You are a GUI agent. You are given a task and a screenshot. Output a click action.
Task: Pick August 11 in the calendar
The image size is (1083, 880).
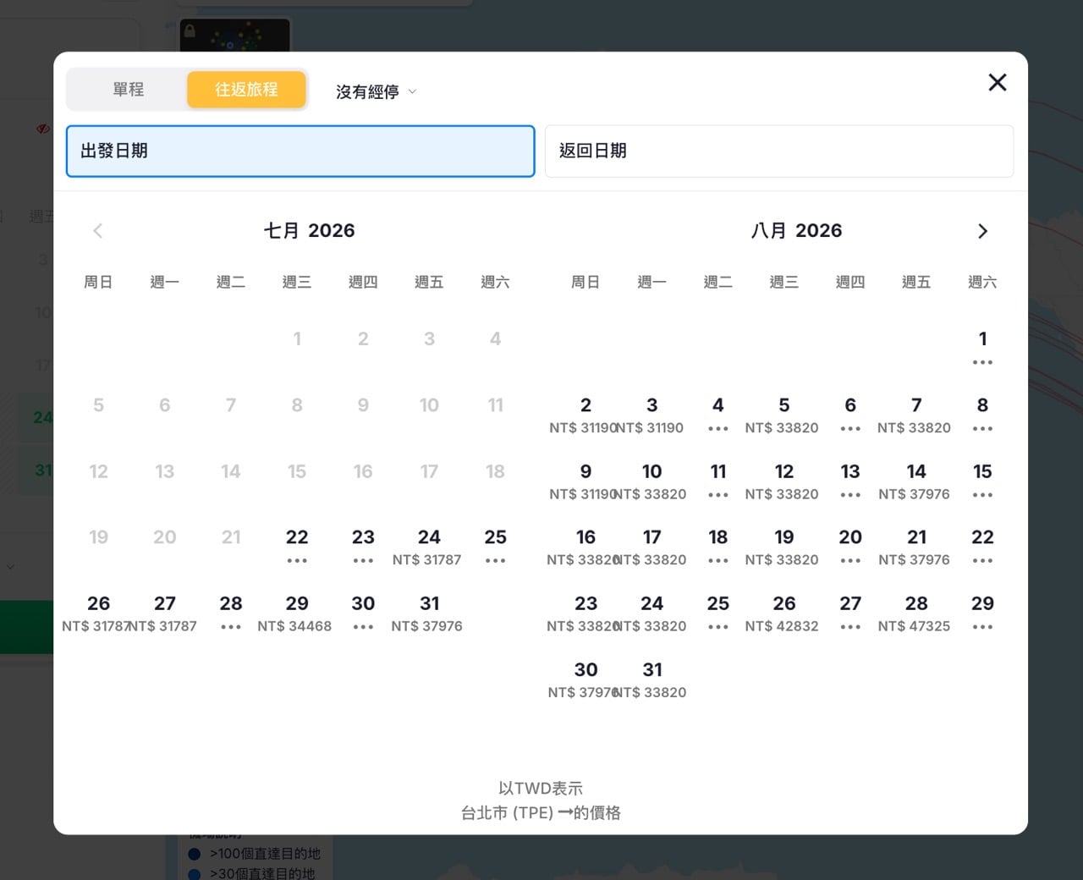click(717, 481)
